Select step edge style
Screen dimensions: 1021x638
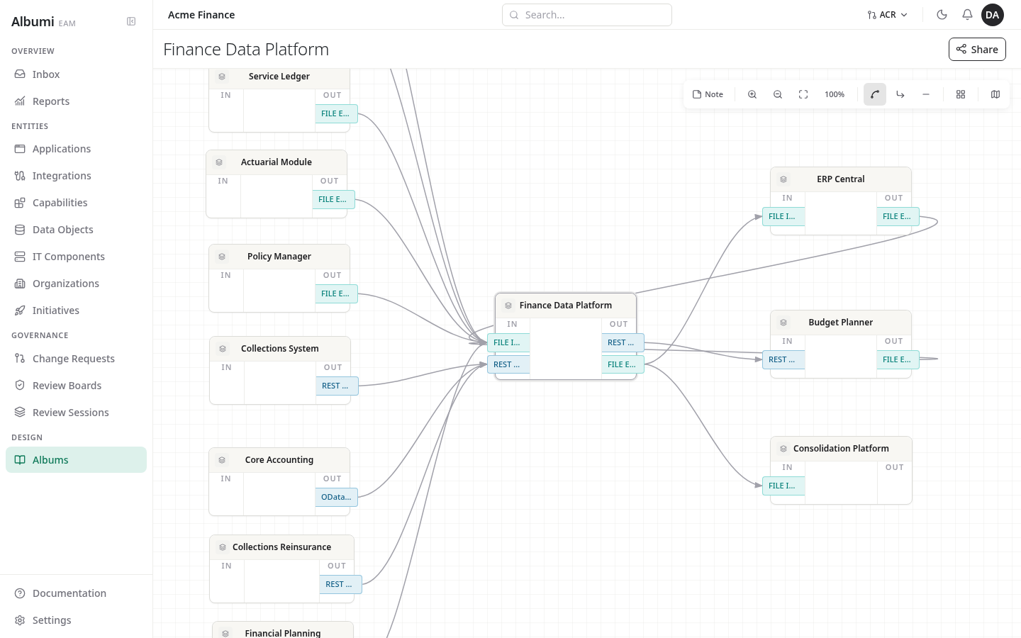tap(900, 94)
